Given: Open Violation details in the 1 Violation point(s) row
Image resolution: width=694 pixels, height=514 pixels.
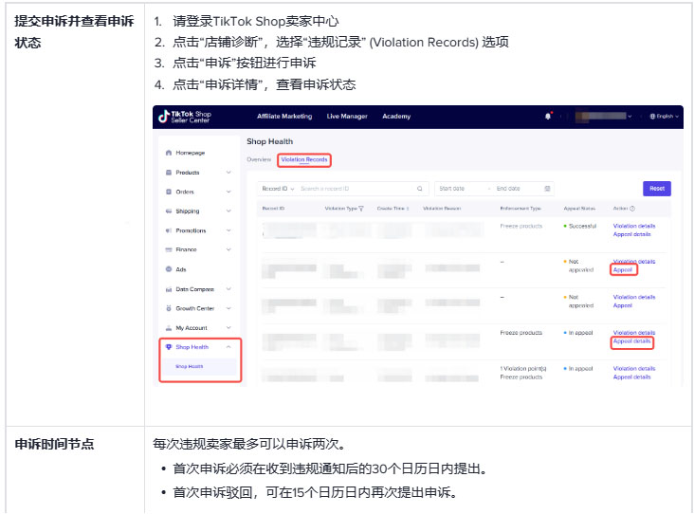Looking at the screenshot, I should 634,368.
